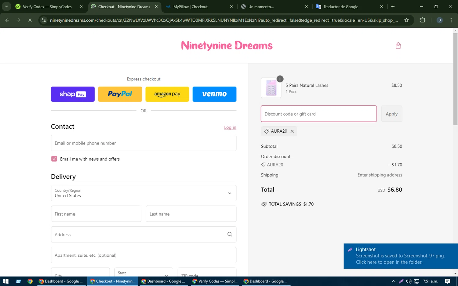The image size is (458, 286).
Task: Switch to Verify Codes SimplyCodes tab
Action: coord(47,6)
